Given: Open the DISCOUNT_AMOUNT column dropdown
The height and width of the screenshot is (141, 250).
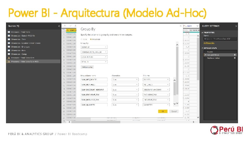Looking at the screenshot, I should (156, 90).
